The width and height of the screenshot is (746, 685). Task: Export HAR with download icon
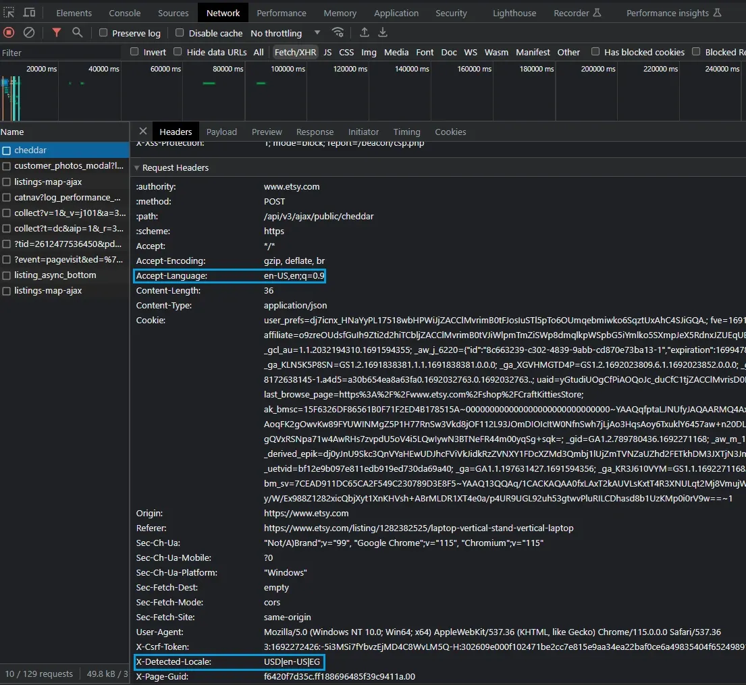[383, 32]
